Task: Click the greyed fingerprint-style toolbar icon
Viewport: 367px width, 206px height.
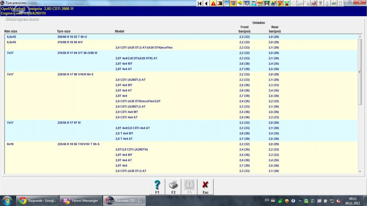Action: (321, 3)
